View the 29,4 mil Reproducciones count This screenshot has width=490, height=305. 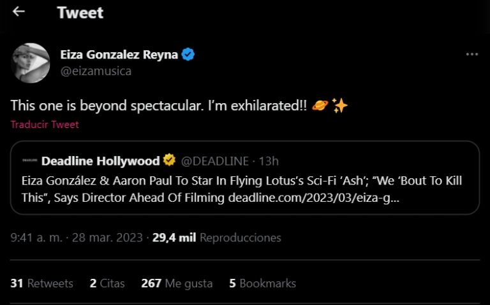pos(216,238)
